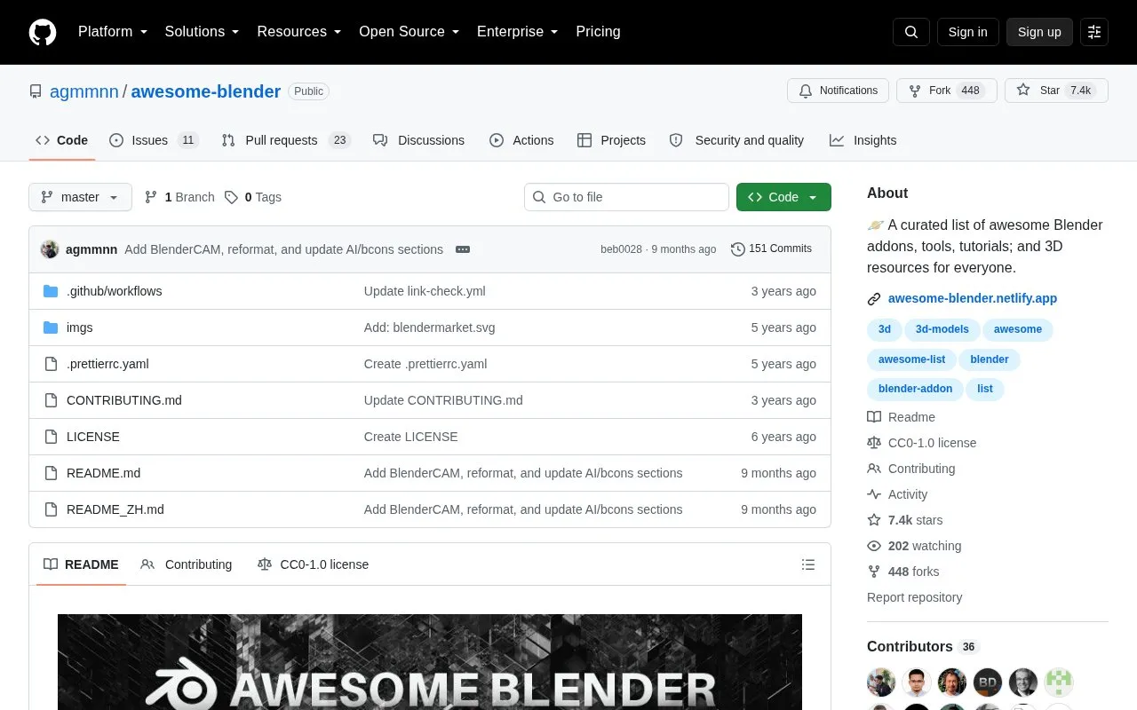Fork the repository
Image resolution: width=1137 pixels, height=710 pixels.
pyautogui.click(x=947, y=91)
